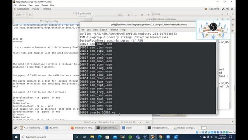Switch to Database Configuration window in window list
248x140 pixels.
tap(184, 128)
